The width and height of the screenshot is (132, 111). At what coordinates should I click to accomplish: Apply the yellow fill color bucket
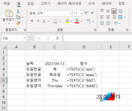pos(67,21)
